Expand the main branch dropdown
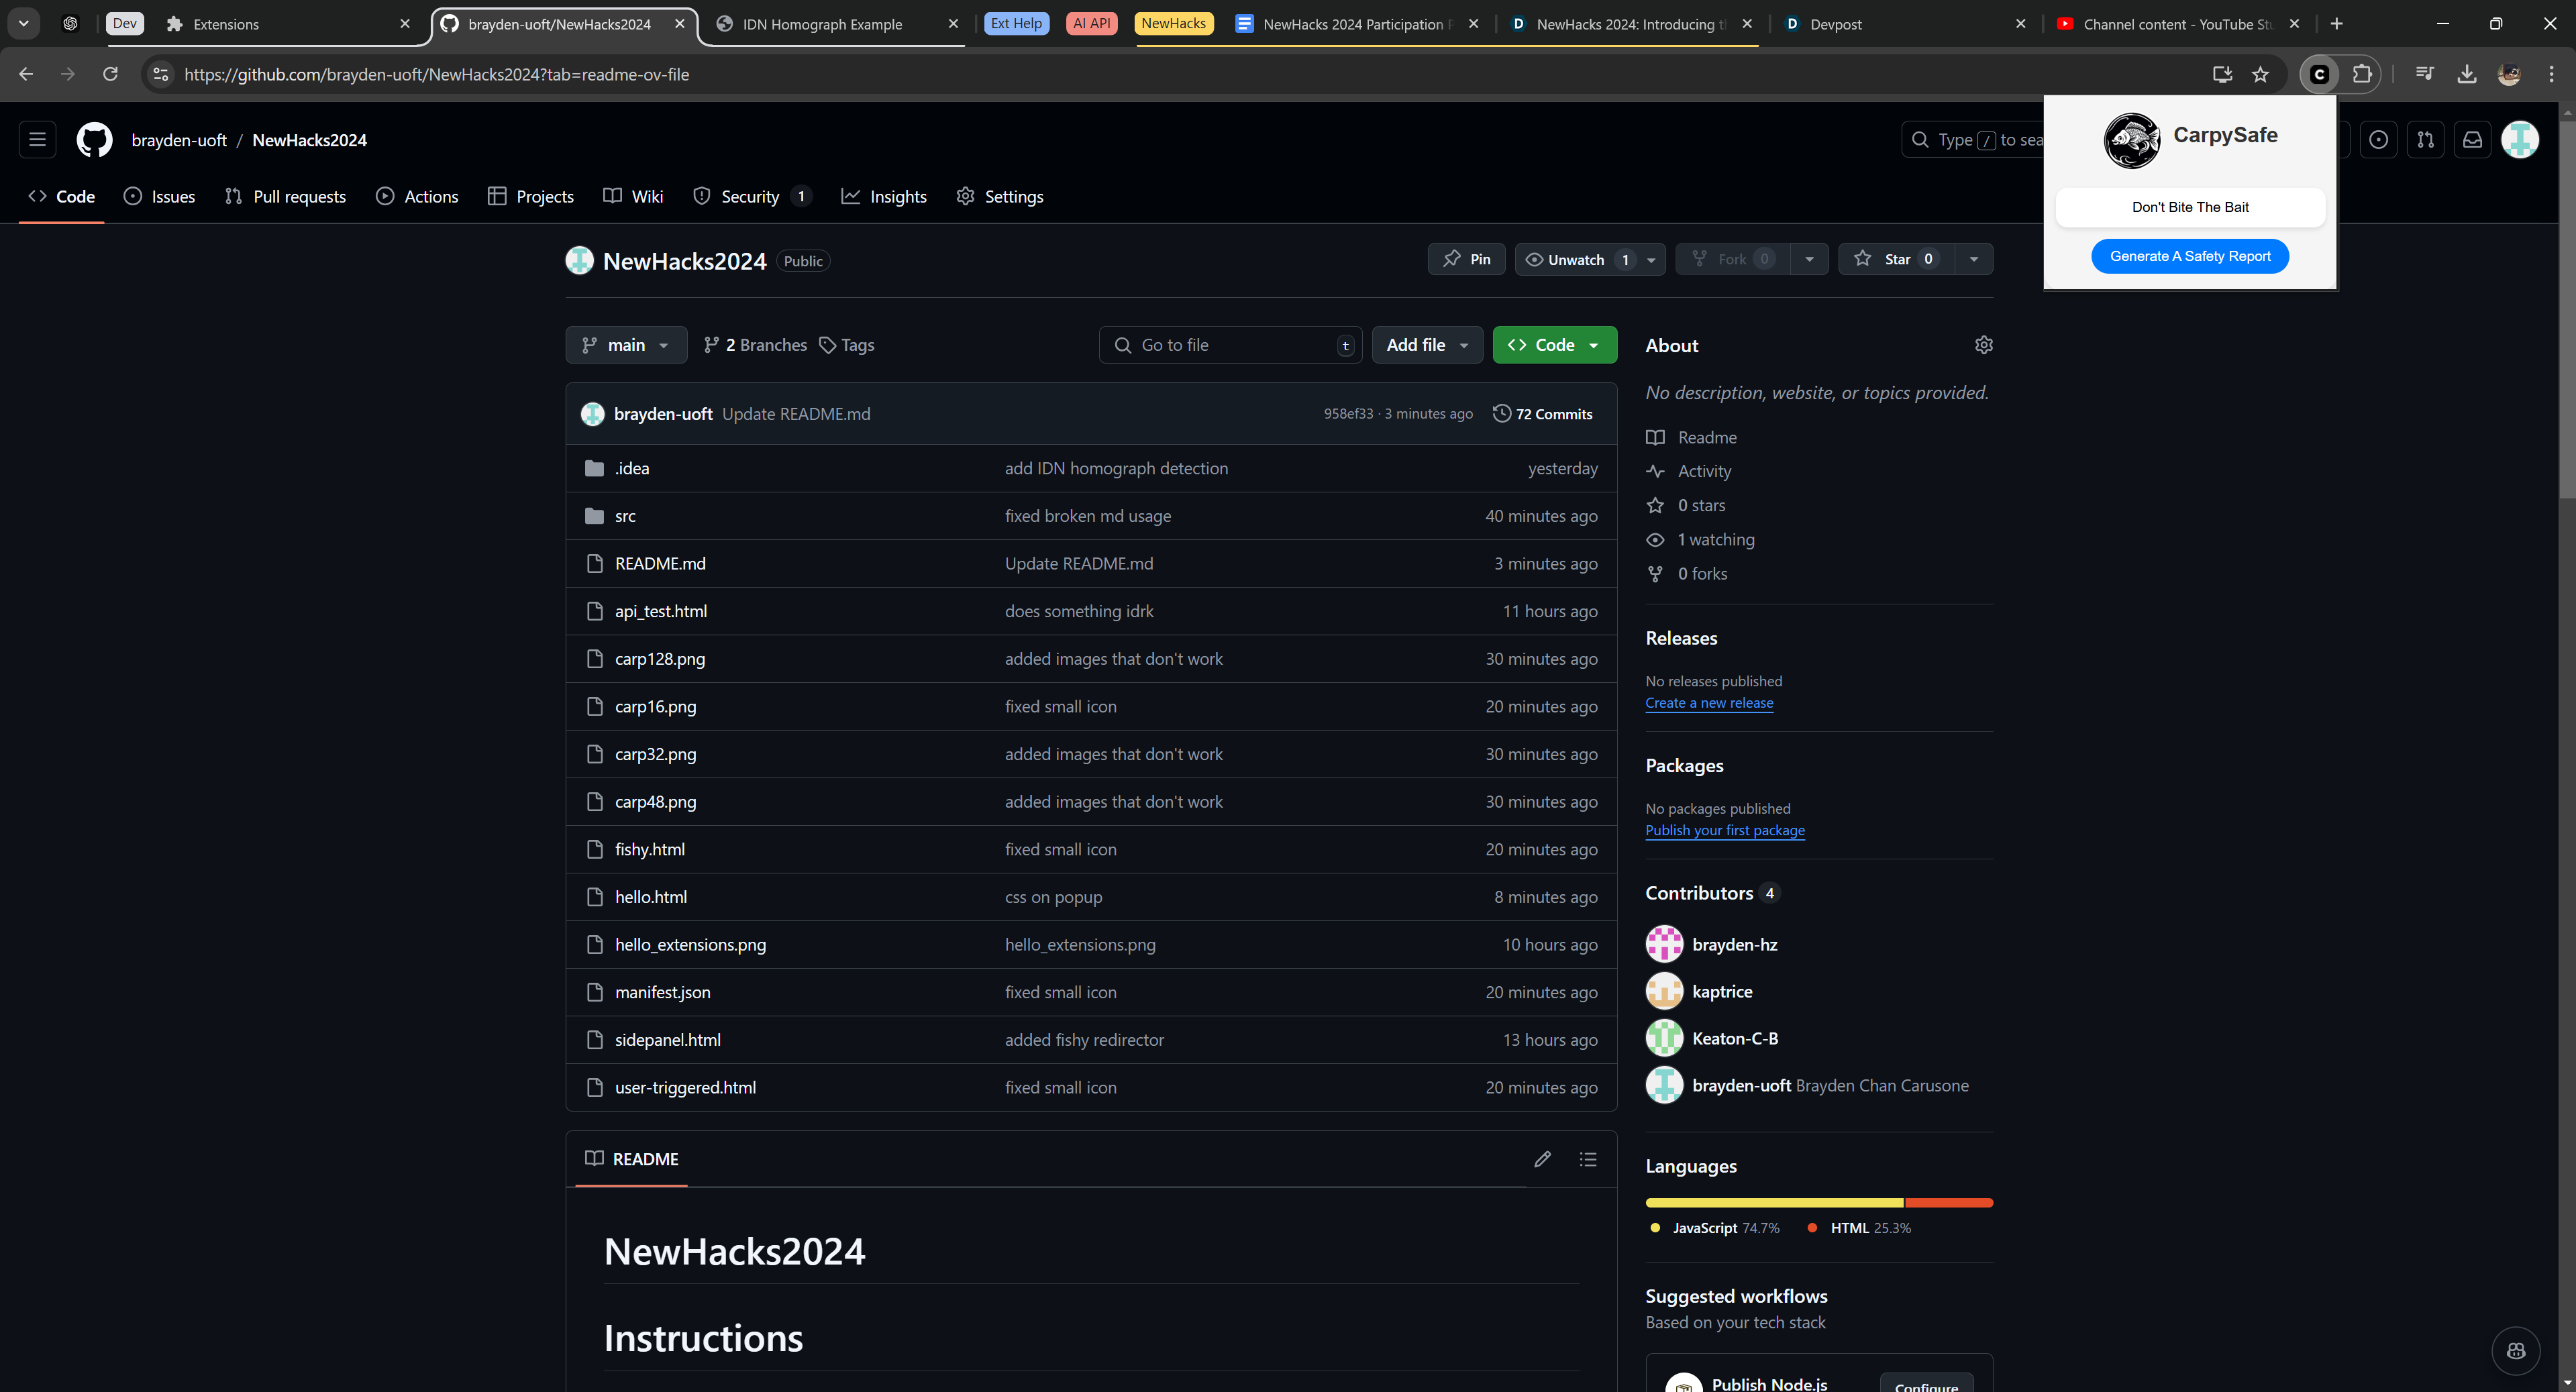 [626, 345]
